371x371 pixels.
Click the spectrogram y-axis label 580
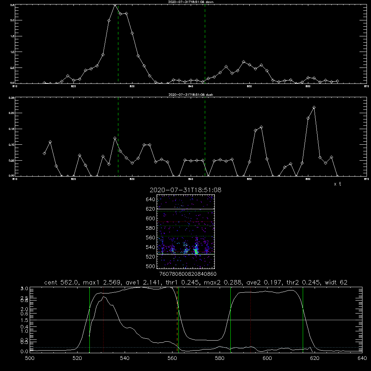150,228
